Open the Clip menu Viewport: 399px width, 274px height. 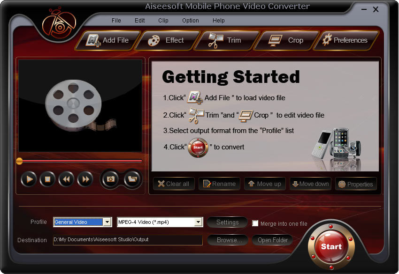pos(163,21)
